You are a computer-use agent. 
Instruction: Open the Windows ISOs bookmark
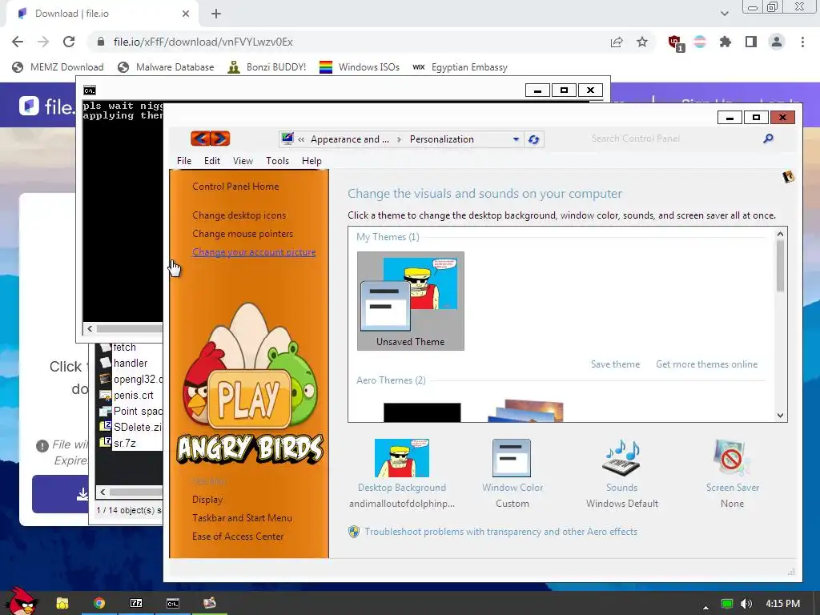pyautogui.click(x=360, y=67)
